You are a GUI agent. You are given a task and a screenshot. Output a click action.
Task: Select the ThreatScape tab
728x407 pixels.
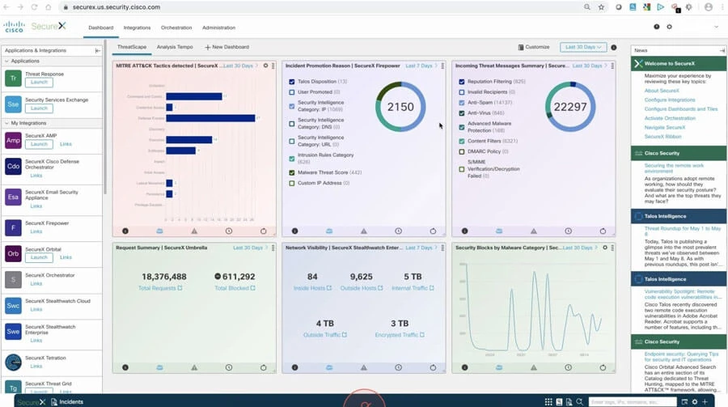[x=132, y=47]
